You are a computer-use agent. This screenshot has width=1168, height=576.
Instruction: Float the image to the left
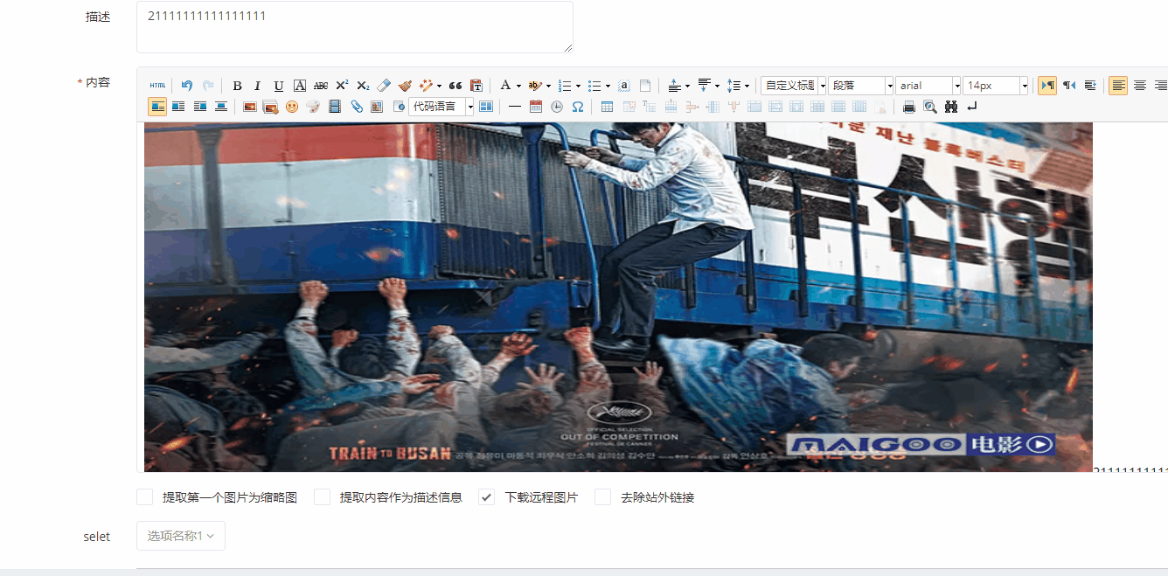(178, 107)
